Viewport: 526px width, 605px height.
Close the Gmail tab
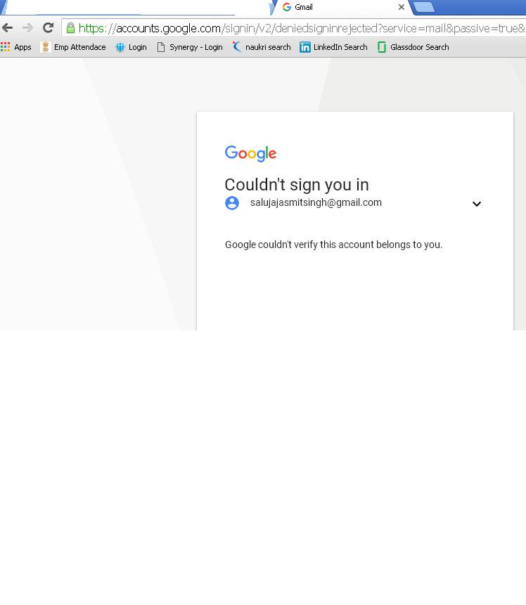[402, 7]
